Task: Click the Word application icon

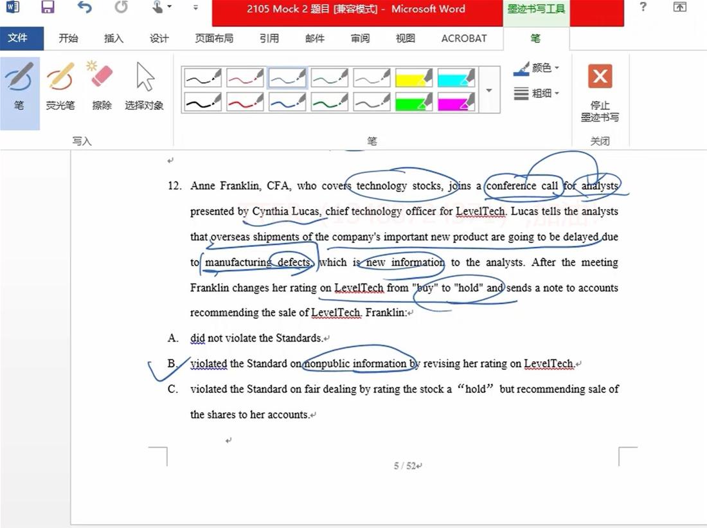Action: click(x=13, y=7)
